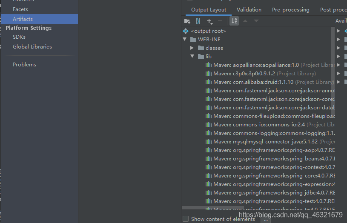Collapse the WEB-INF folder
This screenshot has width=347, height=223.
pyautogui.click(x=185, y=40)
